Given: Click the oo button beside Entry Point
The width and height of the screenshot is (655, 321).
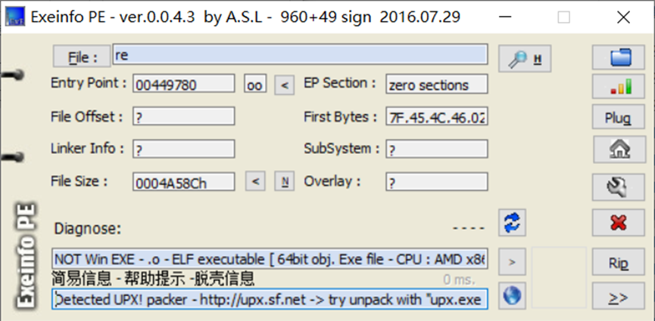Looking at the screenshot, I should [255, 85].
